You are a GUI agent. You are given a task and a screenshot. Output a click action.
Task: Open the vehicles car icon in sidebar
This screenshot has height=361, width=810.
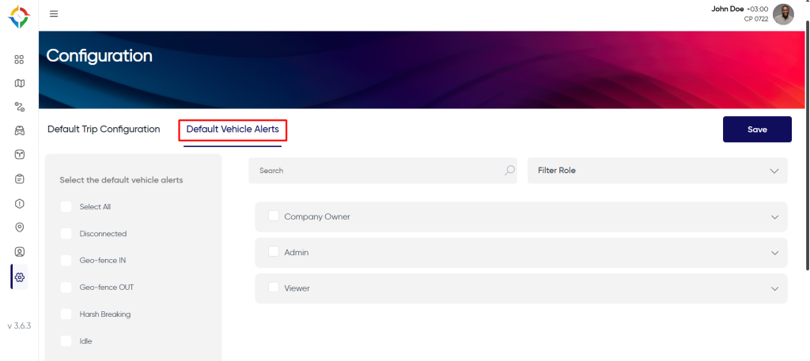[19, 131]
